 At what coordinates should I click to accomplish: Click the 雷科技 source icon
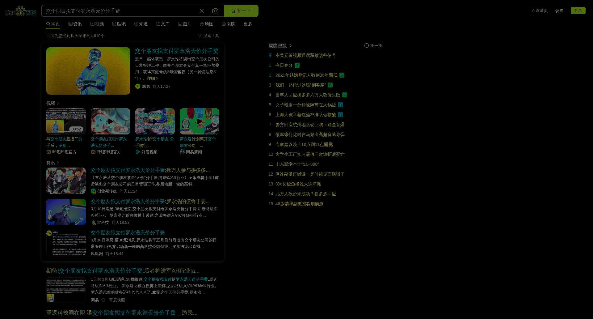coord(93,223)
